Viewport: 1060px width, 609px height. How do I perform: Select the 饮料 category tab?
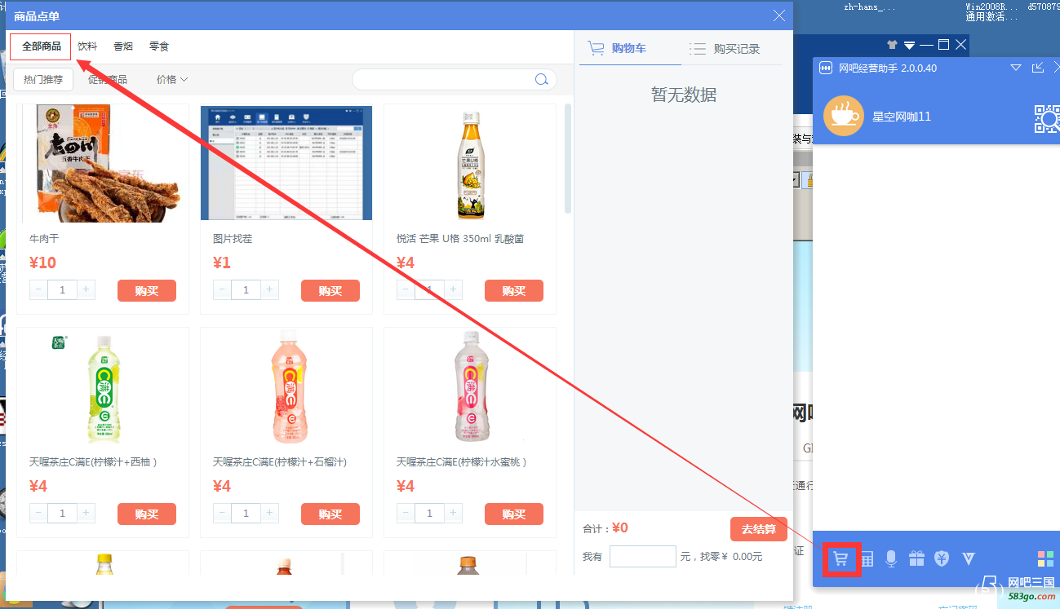pos(87,46)
